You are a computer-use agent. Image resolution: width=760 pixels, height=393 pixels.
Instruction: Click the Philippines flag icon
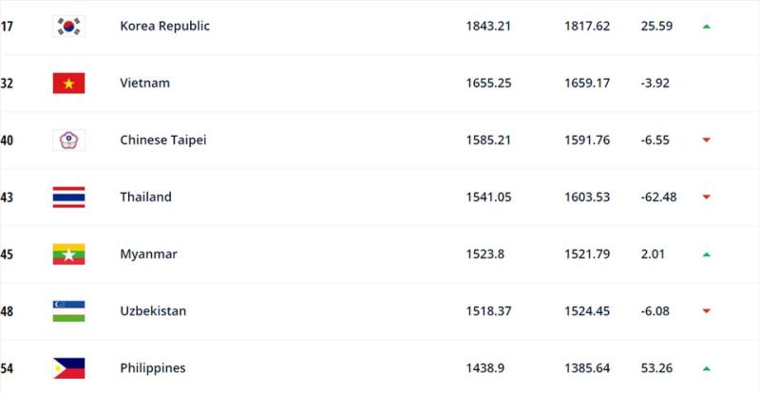pos(68,368)
